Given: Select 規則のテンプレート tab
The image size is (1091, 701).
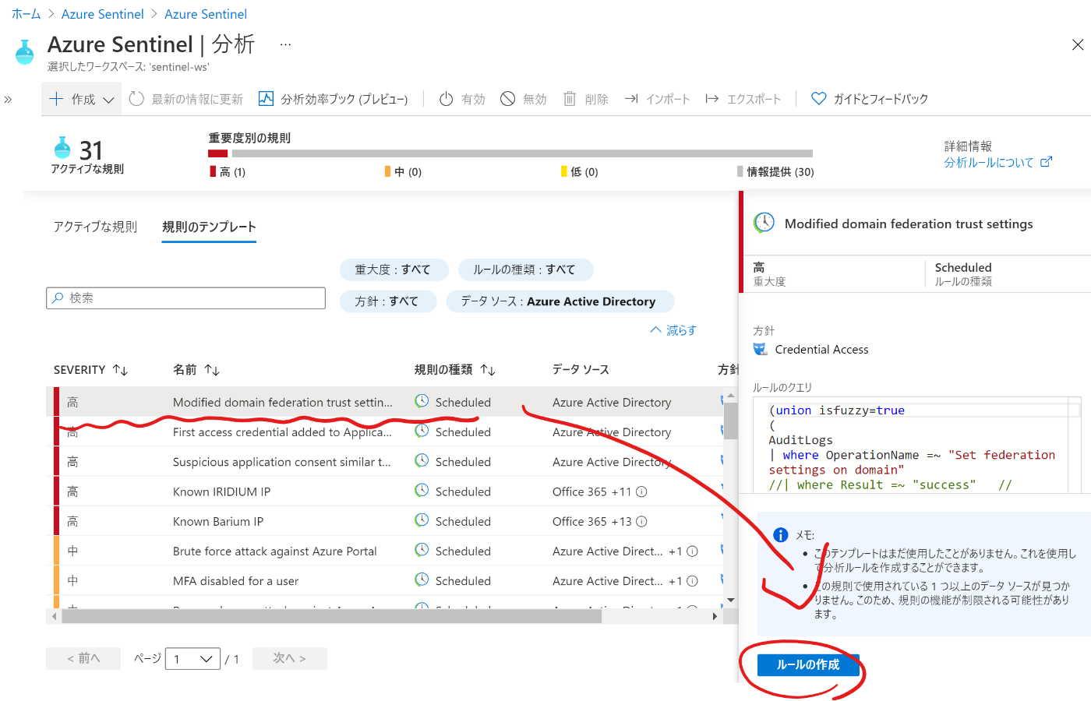Looking at the screenshot, I should (x=209, y=227).
